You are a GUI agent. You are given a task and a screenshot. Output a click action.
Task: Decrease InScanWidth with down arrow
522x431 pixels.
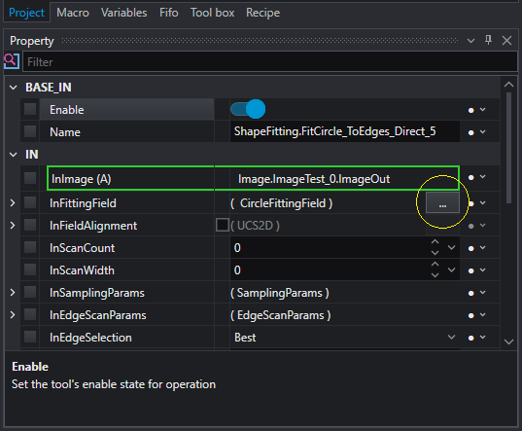point(435,275)
